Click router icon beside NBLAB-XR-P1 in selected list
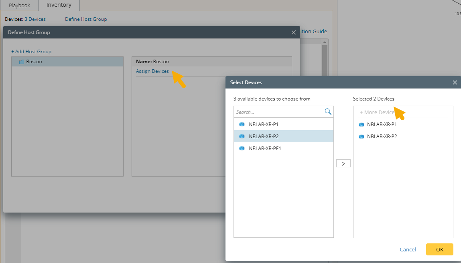The height and width of the screenshot is (263, 461). [361, 124]
